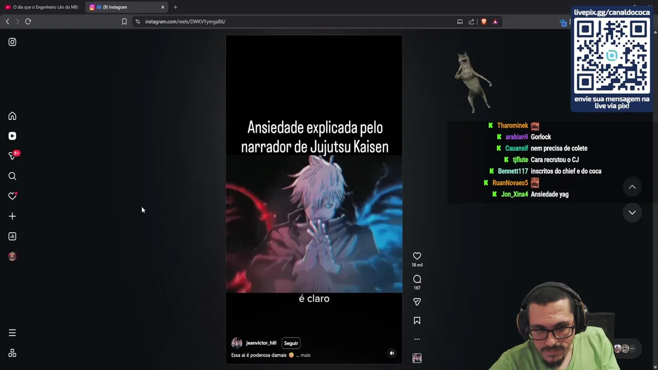Click the address bar URL

pos(185,22)
